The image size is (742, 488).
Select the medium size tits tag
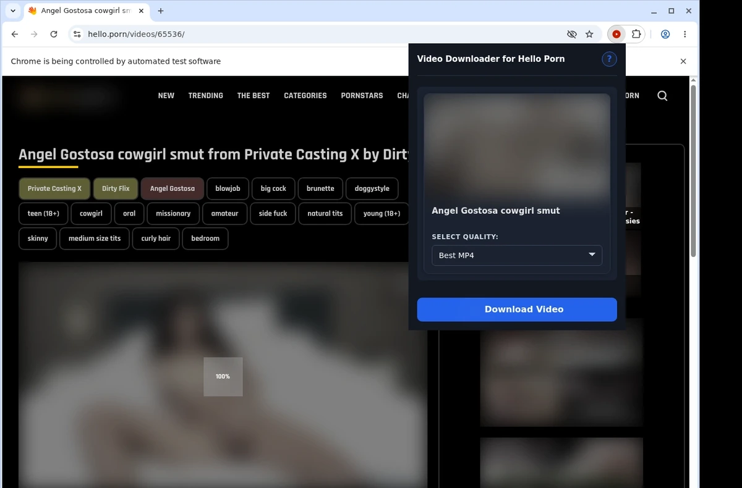(x=95, y=238)
